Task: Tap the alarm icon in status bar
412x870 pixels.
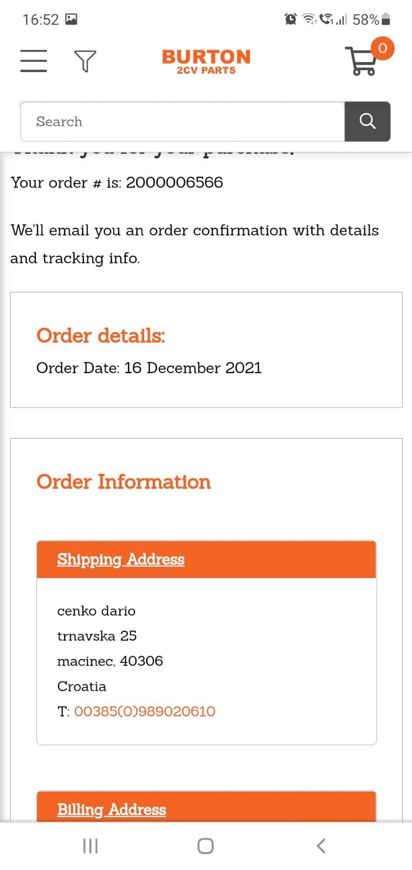Action: click(290, 19)
